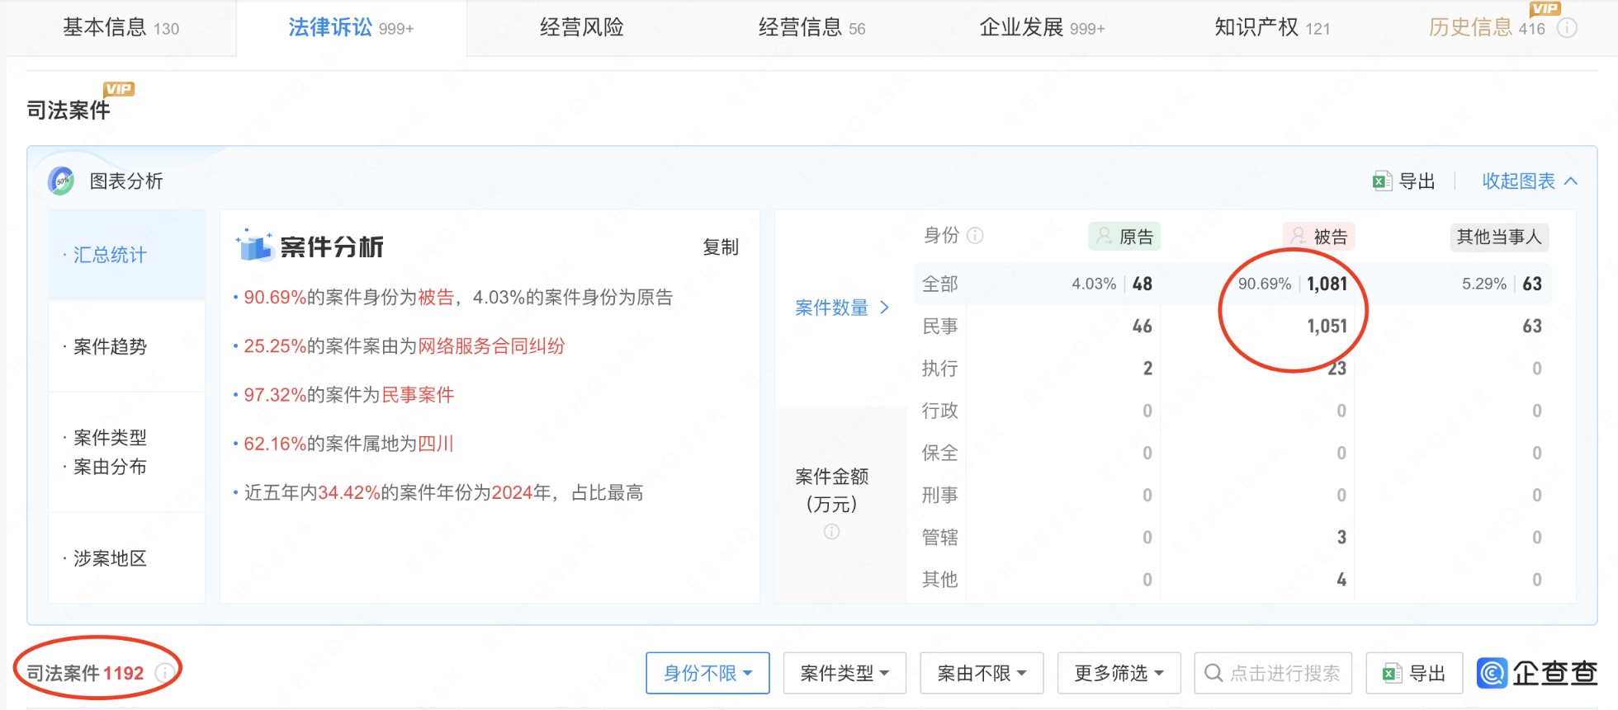This screenshot has width=1618, height=710.
Task: Click the 3 value in 管辖 row
Action: click(1341, 537)
